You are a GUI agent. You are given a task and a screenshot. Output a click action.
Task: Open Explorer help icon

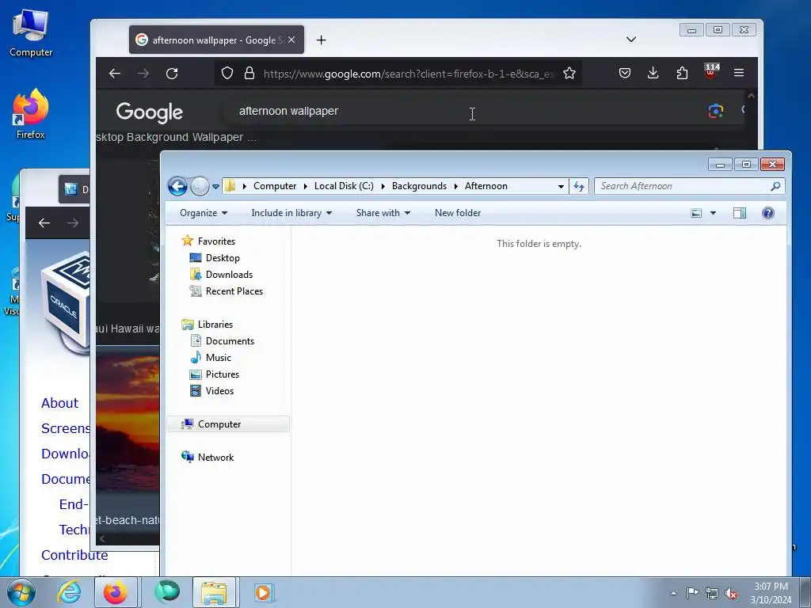[768, 213]
